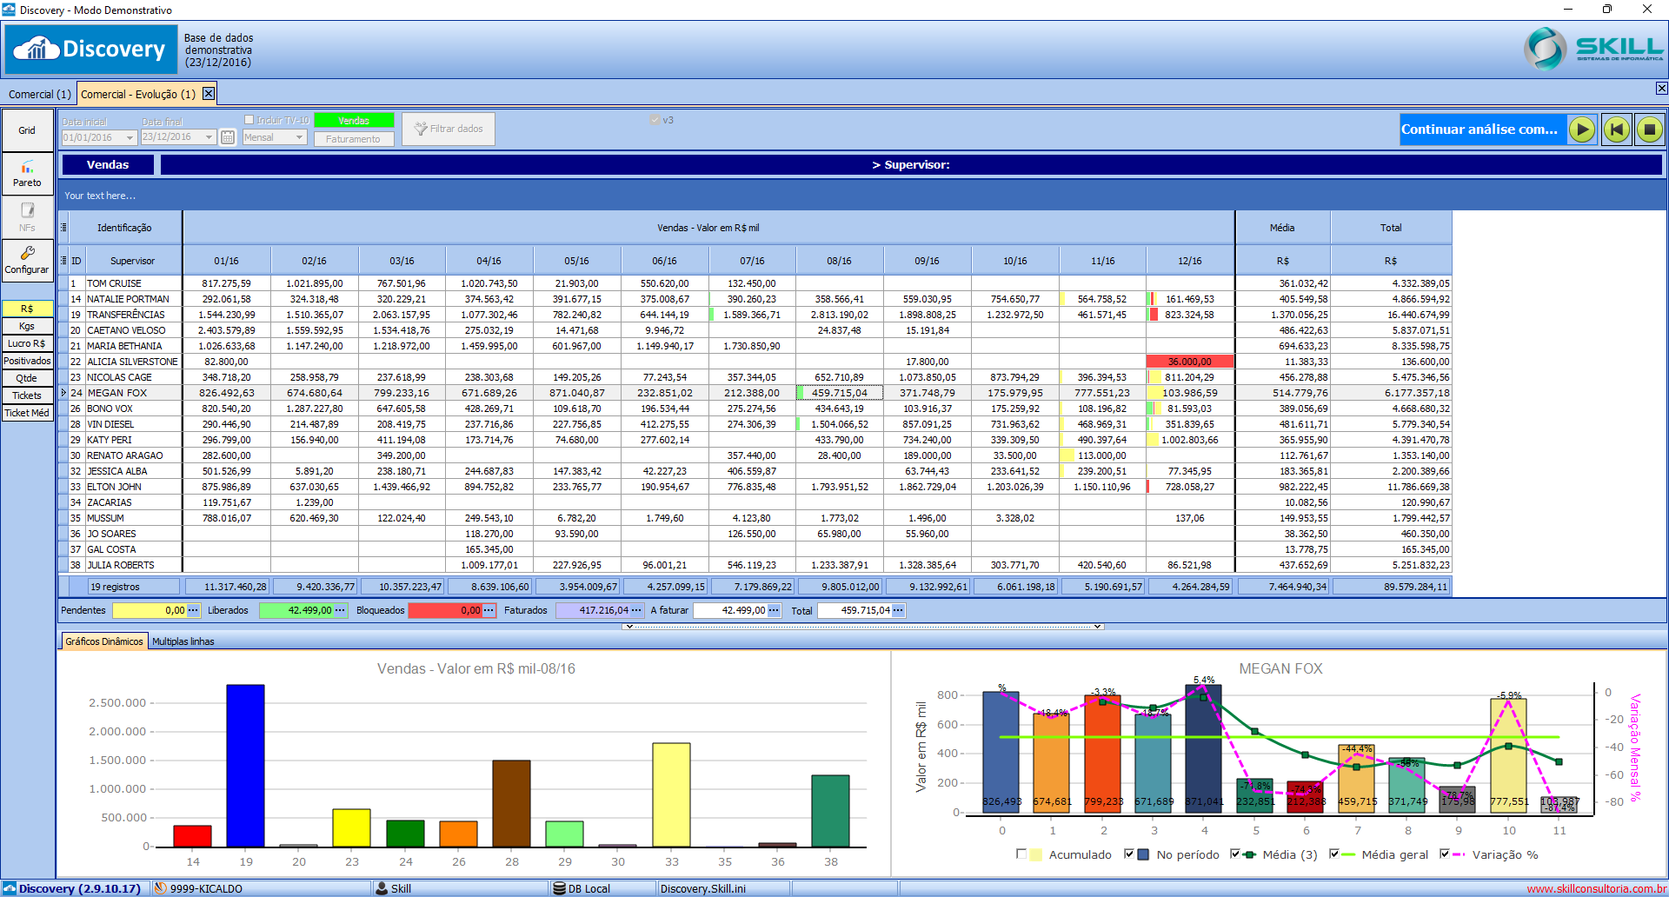Click the stop analysis button
The width and height of the screenshot is (1669, 897).
[1649, 130]
